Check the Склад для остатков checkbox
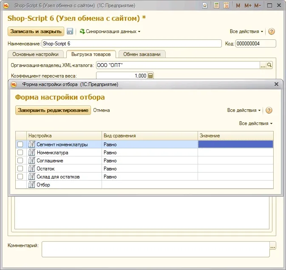Viewport: 286px width, 270px height. coord(20,177)
